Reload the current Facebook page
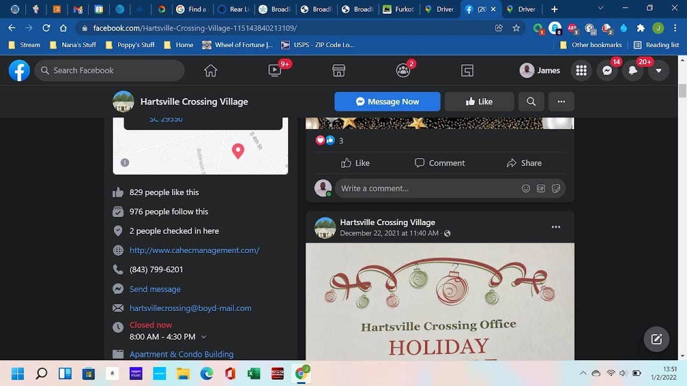Image resolution: width=687 pixels, height=386 pixels. click(x=46, y=28)
